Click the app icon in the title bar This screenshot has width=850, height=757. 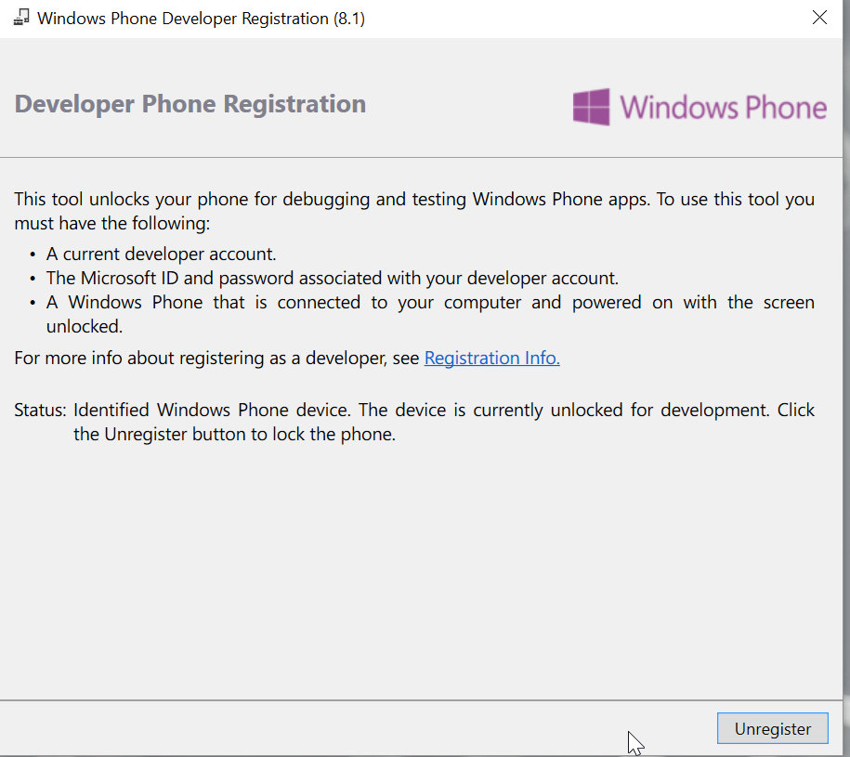click(x=21, y=18)
